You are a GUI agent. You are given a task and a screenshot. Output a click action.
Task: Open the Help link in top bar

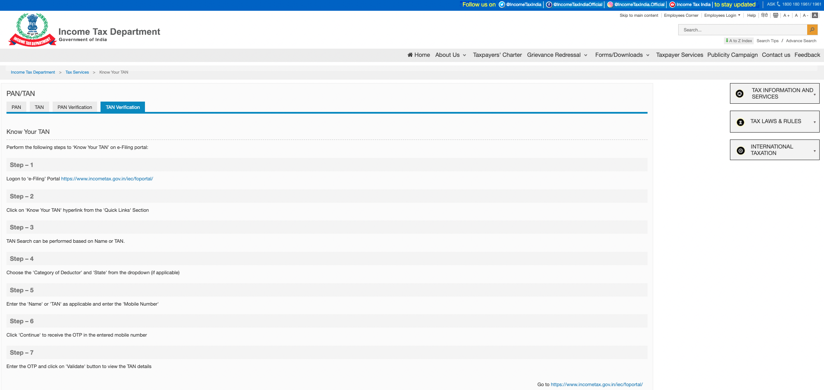tap(752, 15)
